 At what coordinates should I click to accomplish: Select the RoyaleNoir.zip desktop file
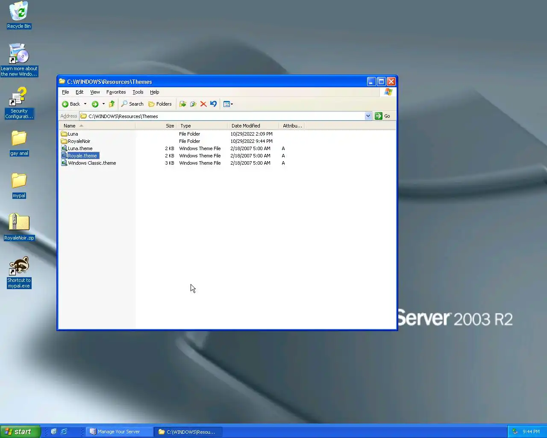[19, 227]
